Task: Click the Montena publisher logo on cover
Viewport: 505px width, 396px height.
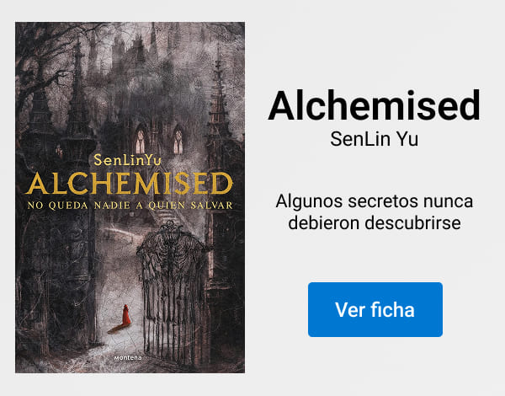Action: click(128, 358)
